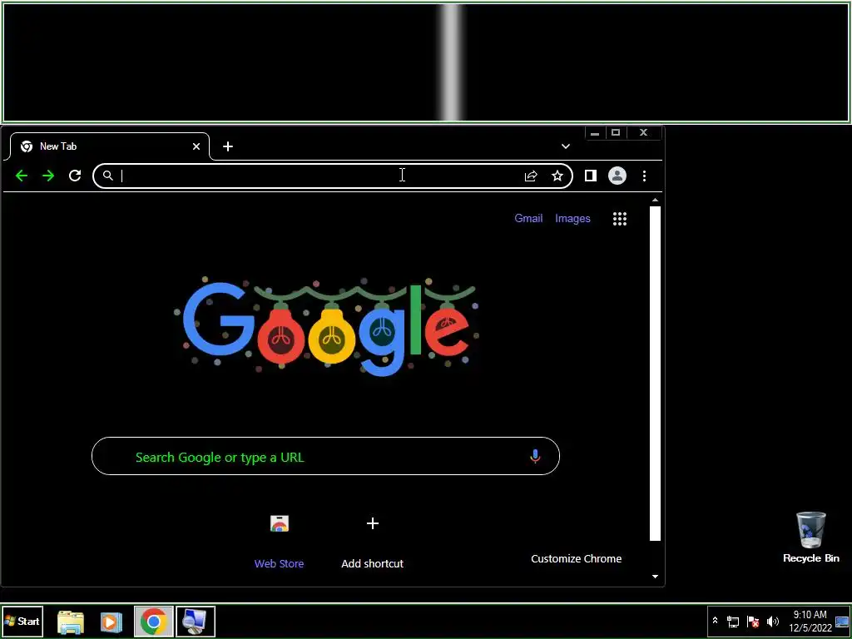Viewport: 852px width, 639px height.
Task: Open the Images link
Action: point(572,219)
